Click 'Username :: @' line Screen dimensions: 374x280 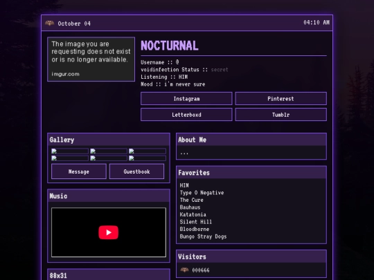pos(160,62)
